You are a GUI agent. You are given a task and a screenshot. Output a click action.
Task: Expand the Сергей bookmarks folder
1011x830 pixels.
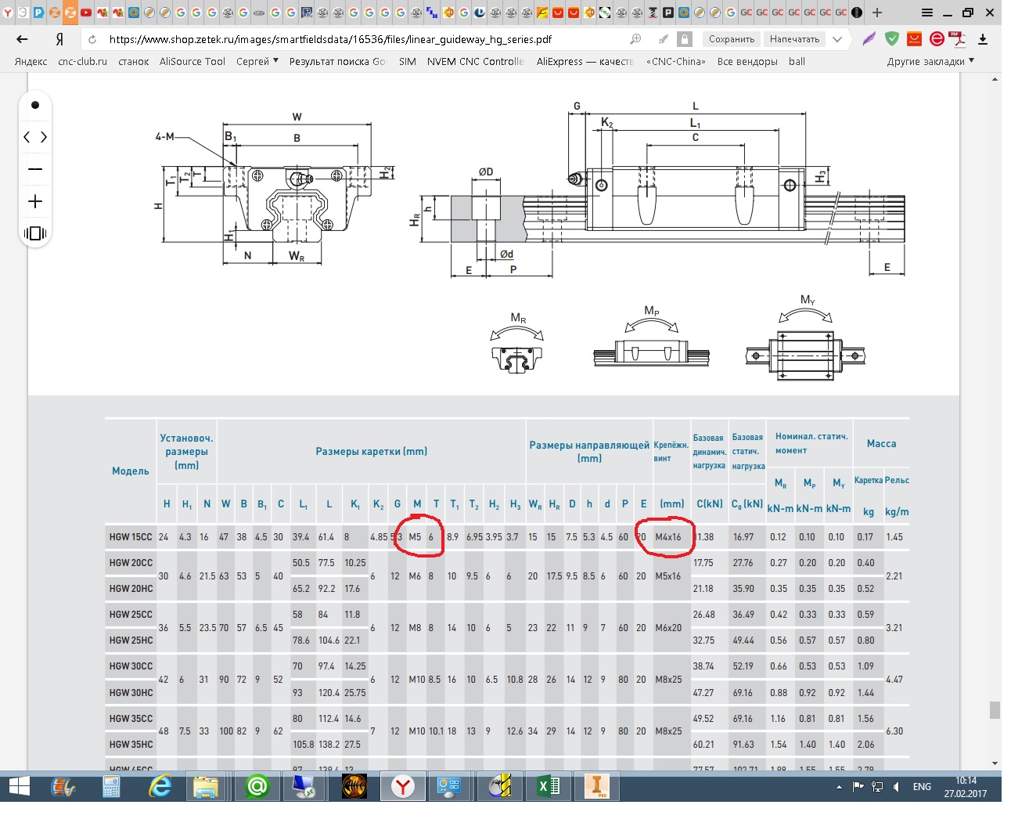coord(257,61)
